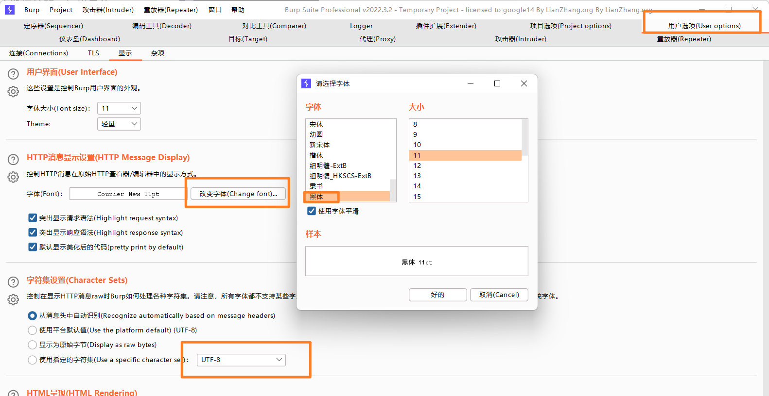The width and height of the screenshot is (769, 396).
Task: Open help for HTML Rendering section
Action: pos(13,393)
